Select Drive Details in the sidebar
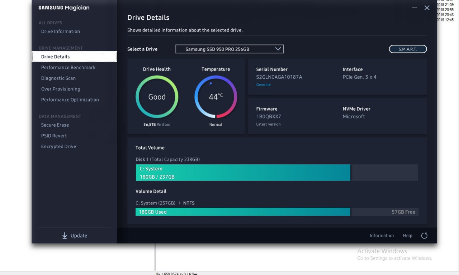The height and width of the screenshot is (275, 459). coord(74,57)
